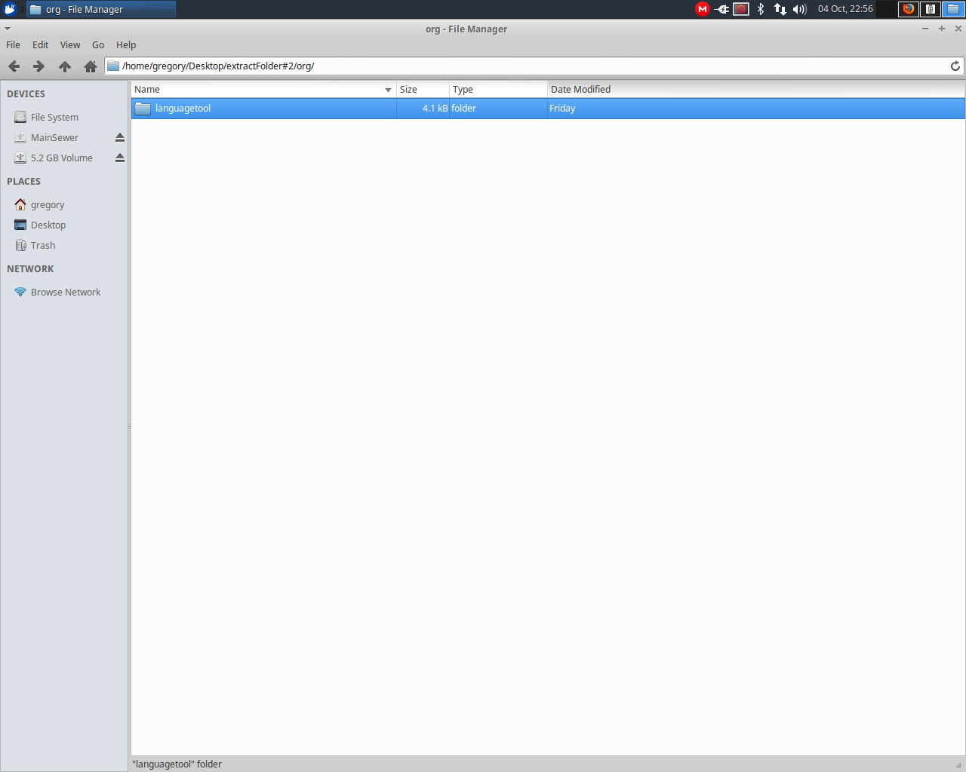The width and height of the screenshot is (966, 772).
Task: Open the network connections indicator
Action: (780, 9)
